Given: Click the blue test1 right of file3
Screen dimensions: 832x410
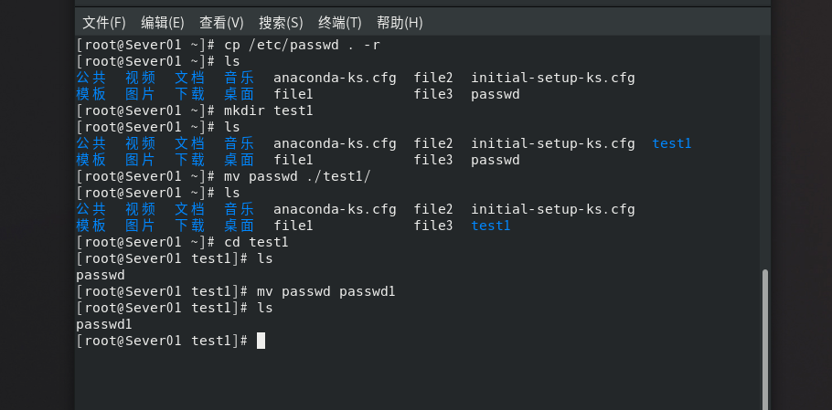Looking at the screenshot, I should click(490, 226).
